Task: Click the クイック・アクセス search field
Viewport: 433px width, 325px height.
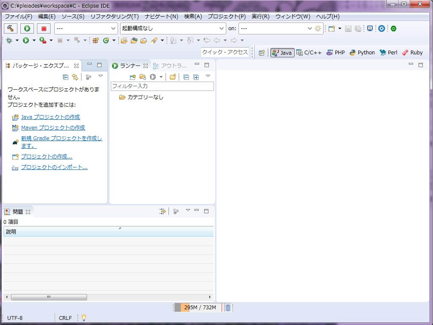Action: point(225,52)
